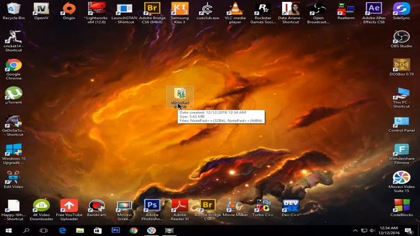Image resolution: width=420 pixels, height=236 pixels.
Task: Open the GeDoSaTo shortcut
Action: click(x=13, y=125)
